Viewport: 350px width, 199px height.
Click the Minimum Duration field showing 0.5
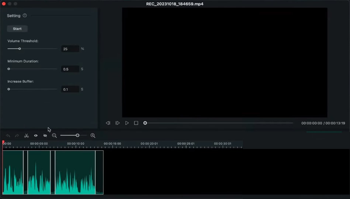[70, 69]
